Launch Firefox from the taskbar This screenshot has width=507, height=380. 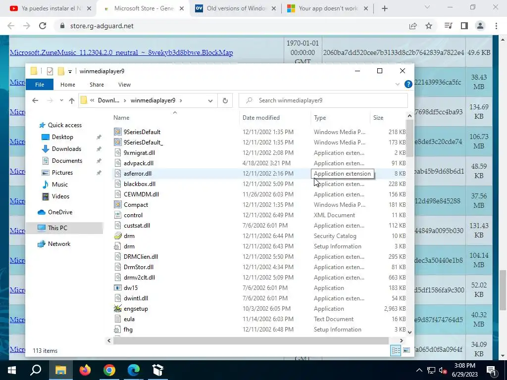click(x=85, y=370)
